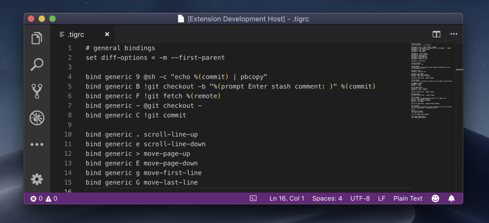
Task: Click the smiley feedback icon
Action: [x=436, y=199]
